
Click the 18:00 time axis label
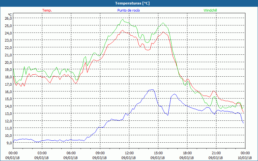tap(187, 153)
